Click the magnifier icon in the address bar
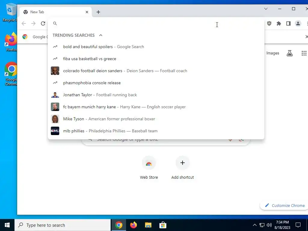 pos(55,23)
